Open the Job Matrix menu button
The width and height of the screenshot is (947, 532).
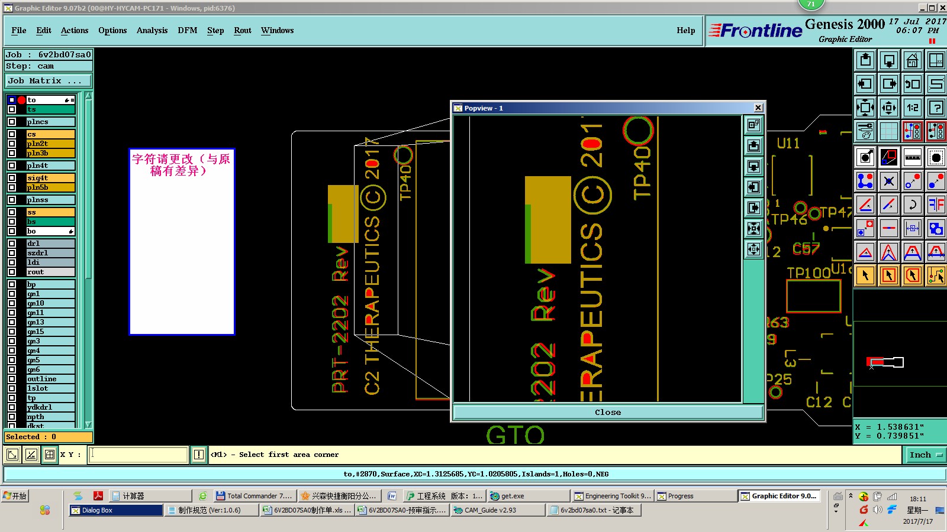pos(49,81)
